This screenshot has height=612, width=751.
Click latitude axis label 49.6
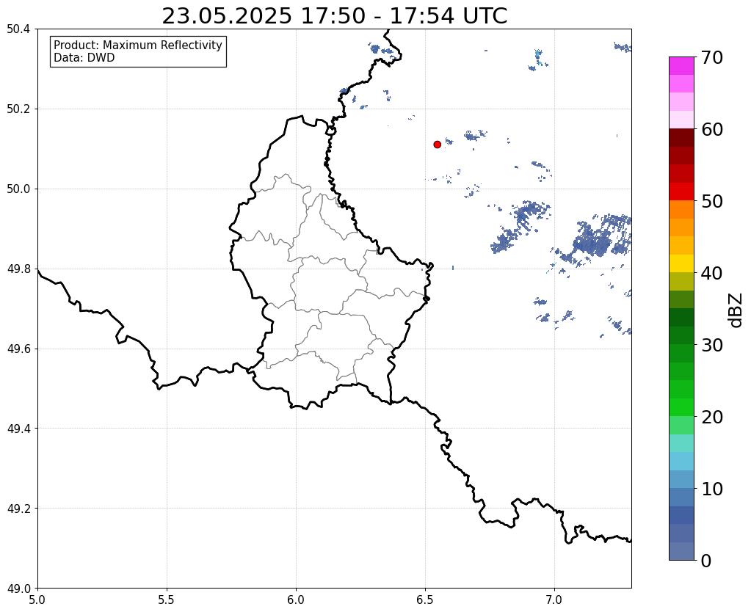coord(18,349)
